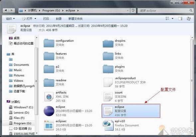The height and width of the screenshot is (137, 196).
Task: Select the .eclipseproduct file
Action: click(125, 82)
